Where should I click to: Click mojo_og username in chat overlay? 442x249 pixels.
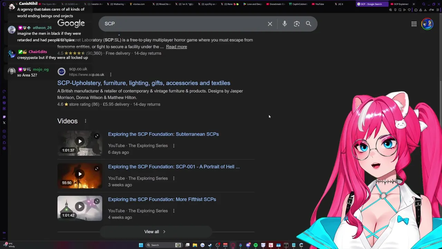tap(41, 70)
